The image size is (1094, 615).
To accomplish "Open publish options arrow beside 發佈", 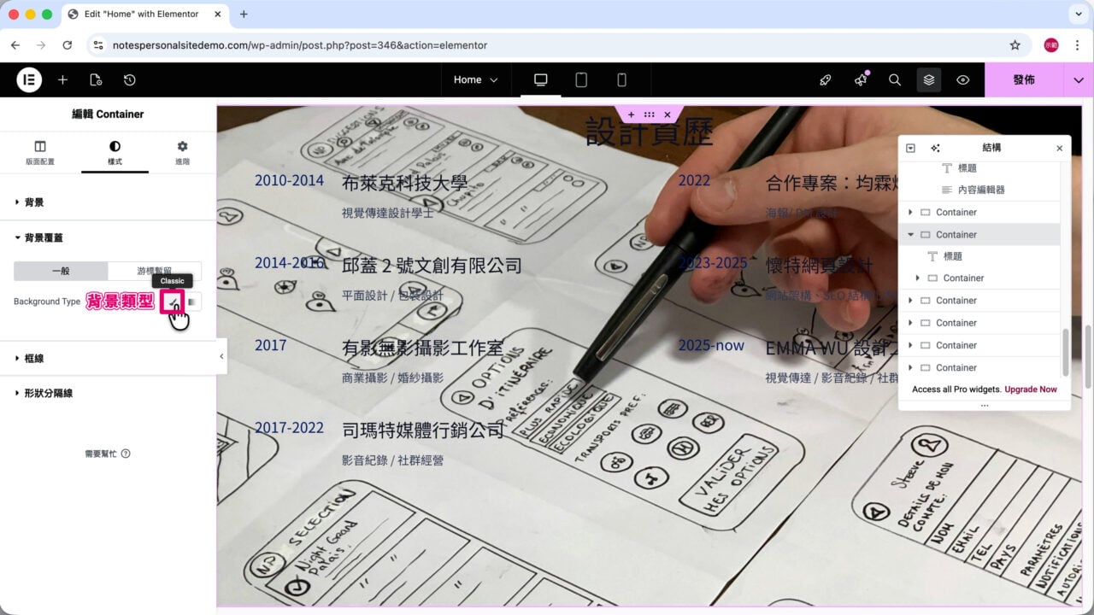I will point(1077,79).
